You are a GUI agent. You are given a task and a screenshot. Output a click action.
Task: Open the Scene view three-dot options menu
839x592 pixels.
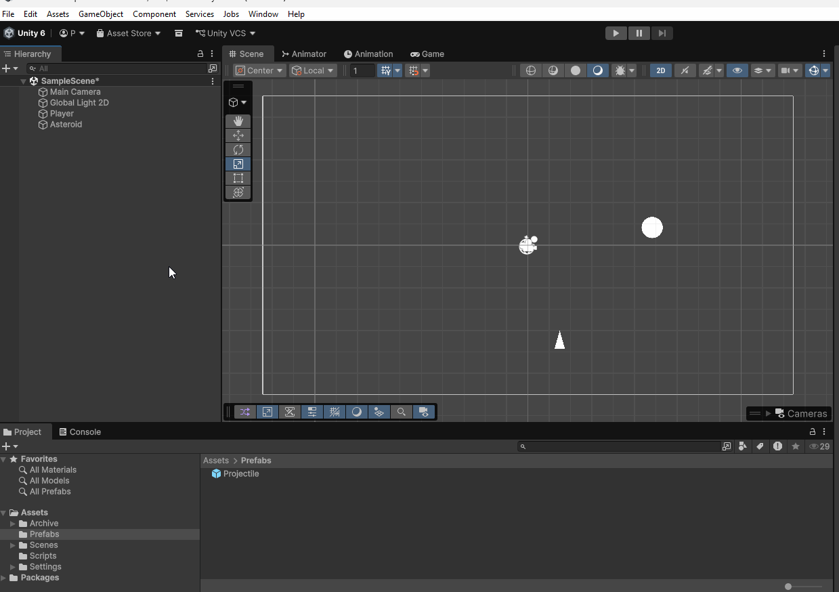tap(824, 54)
